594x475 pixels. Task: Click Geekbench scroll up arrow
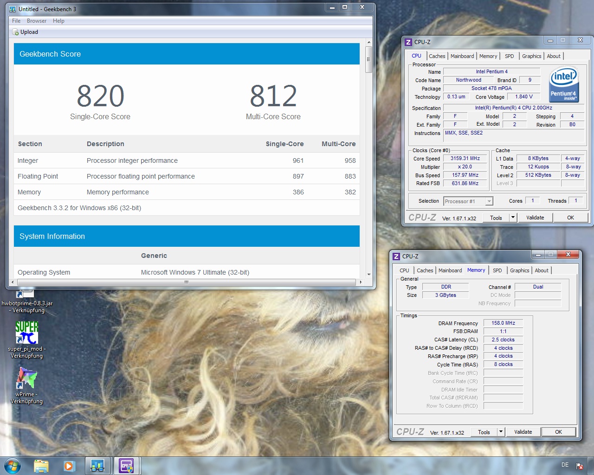pyautogui.click(x=369, y=42)
